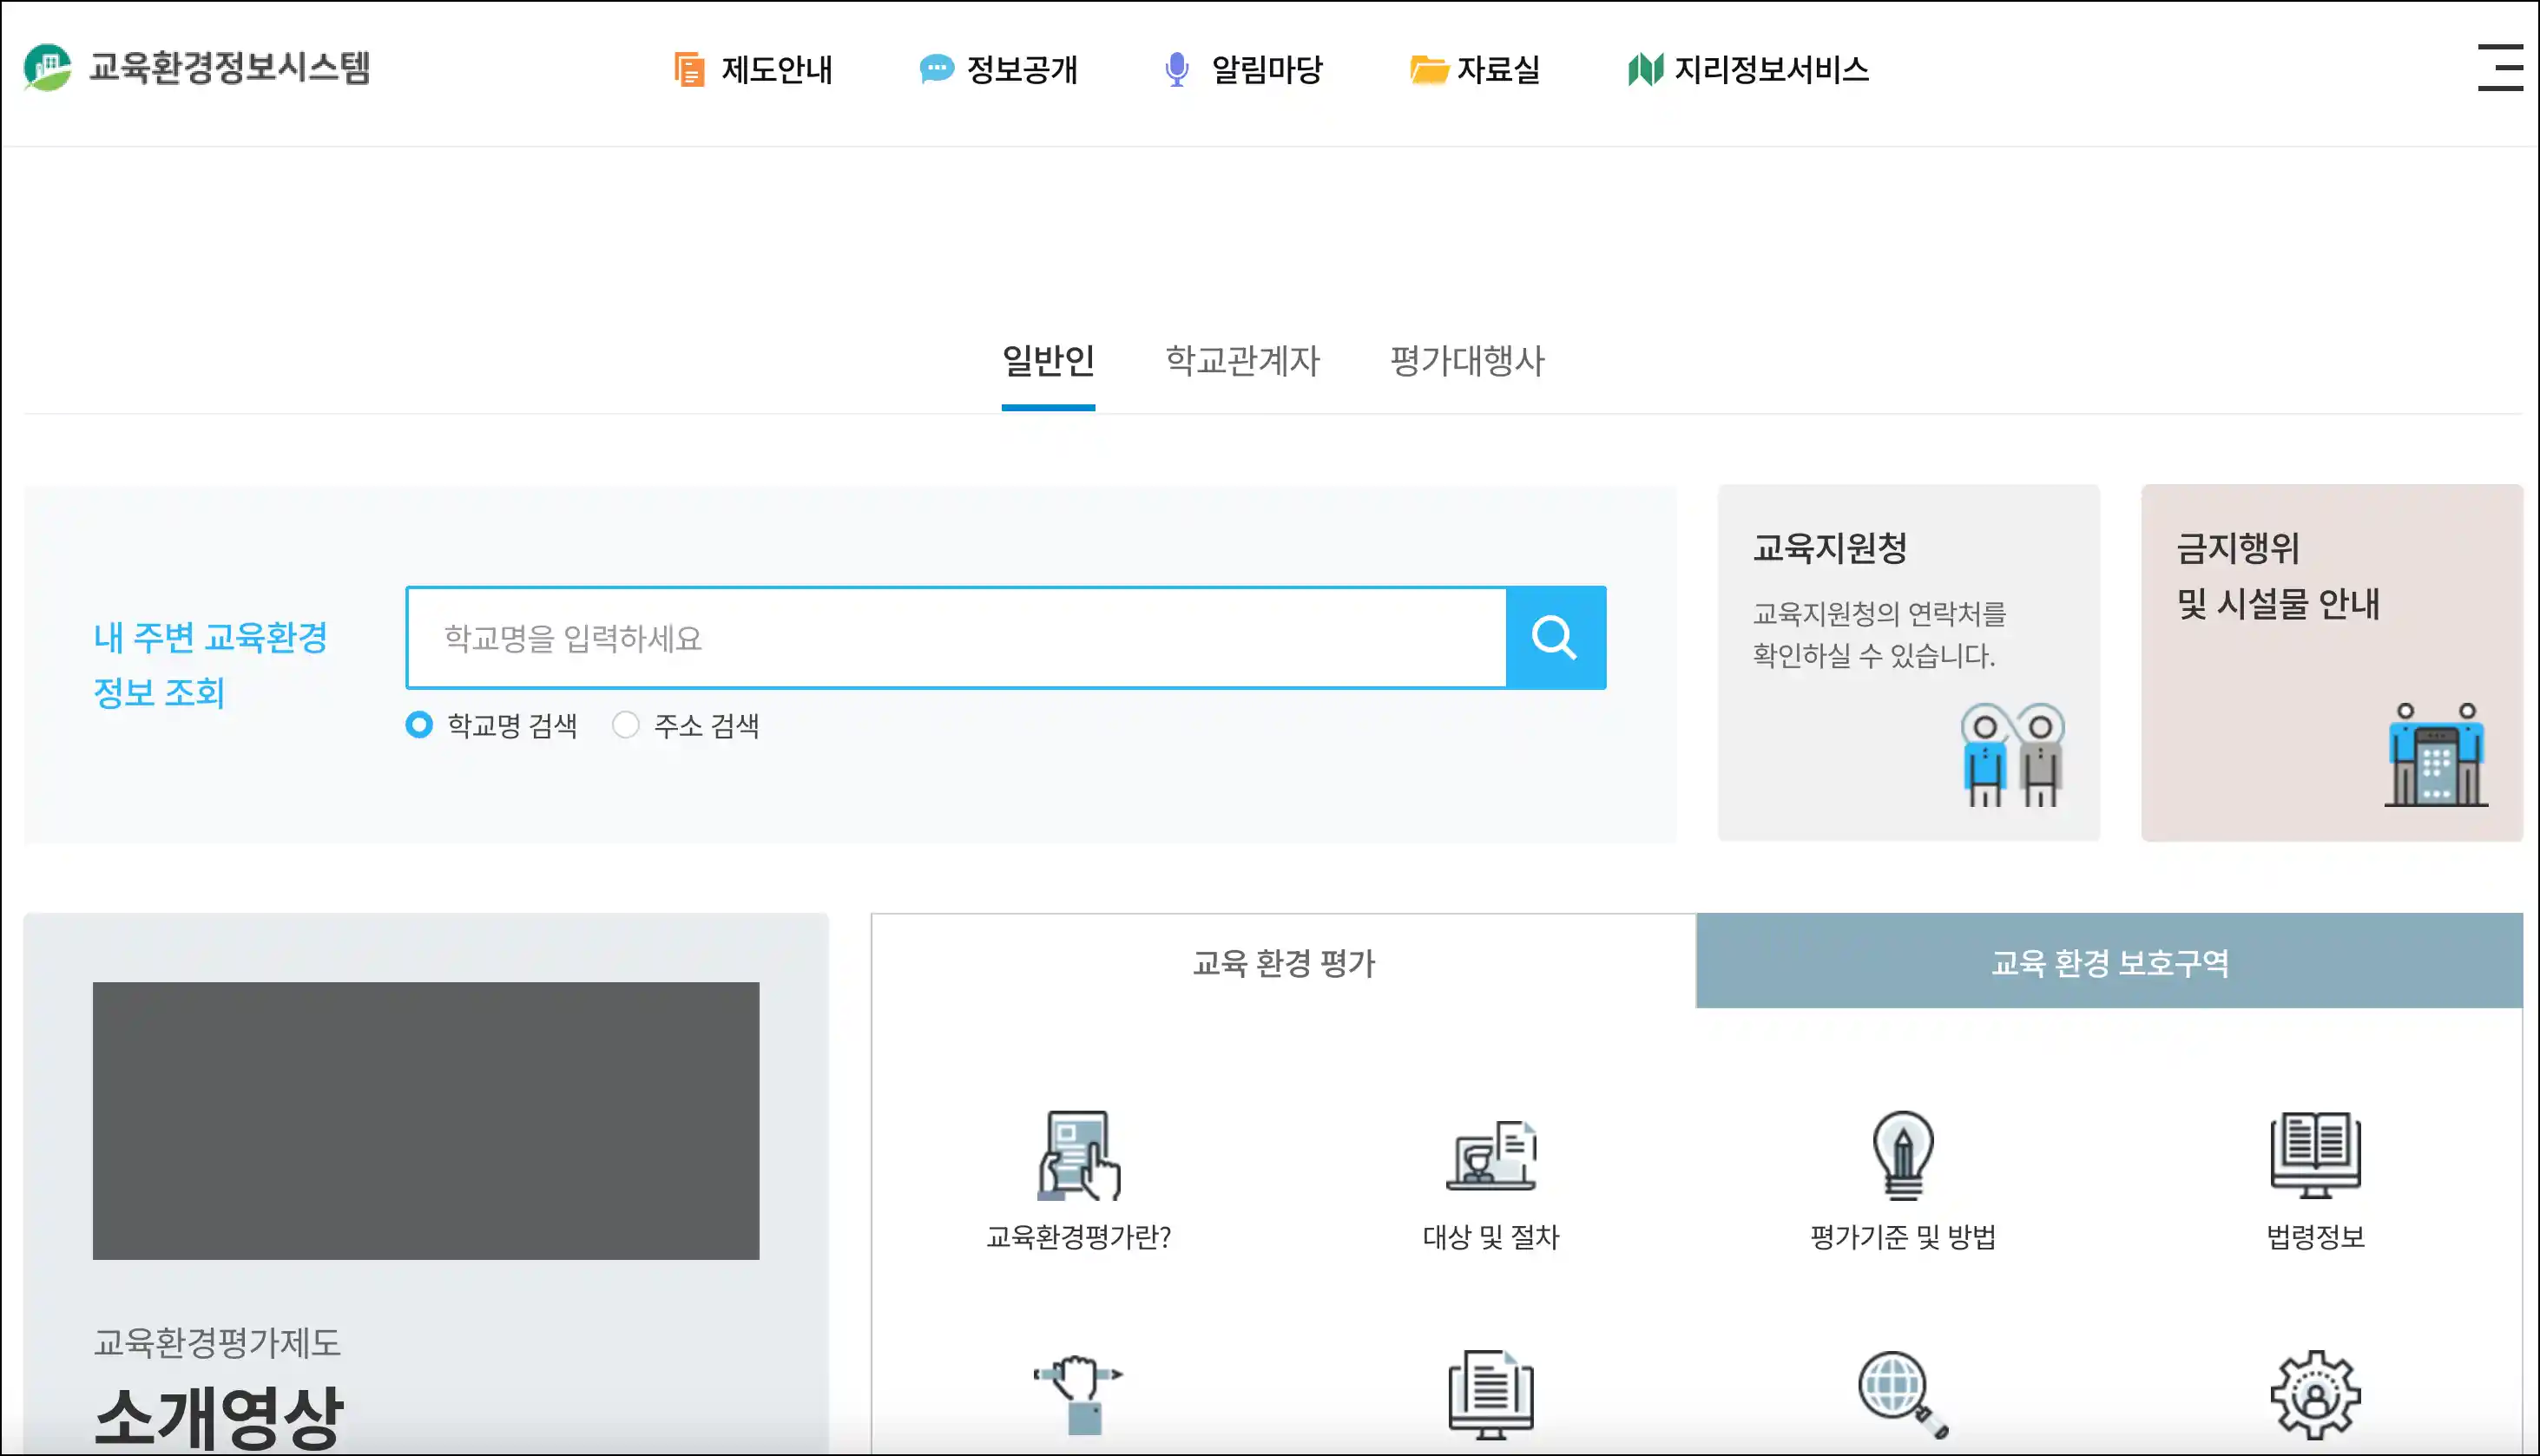Click the two-people icon in 교육지원청 card
This screenshot has height=1456, width=2540.
[x=2012, y=755]
